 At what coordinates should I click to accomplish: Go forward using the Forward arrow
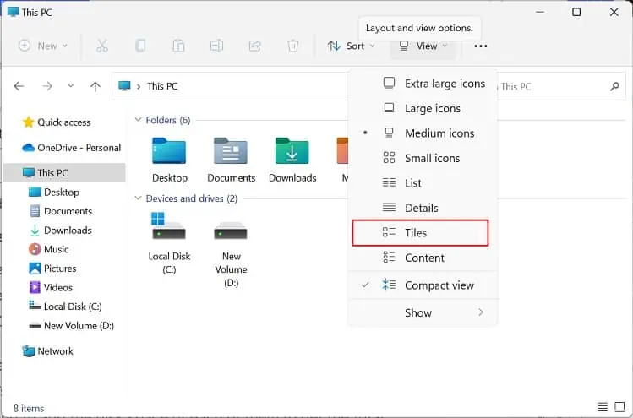[47, 86]
